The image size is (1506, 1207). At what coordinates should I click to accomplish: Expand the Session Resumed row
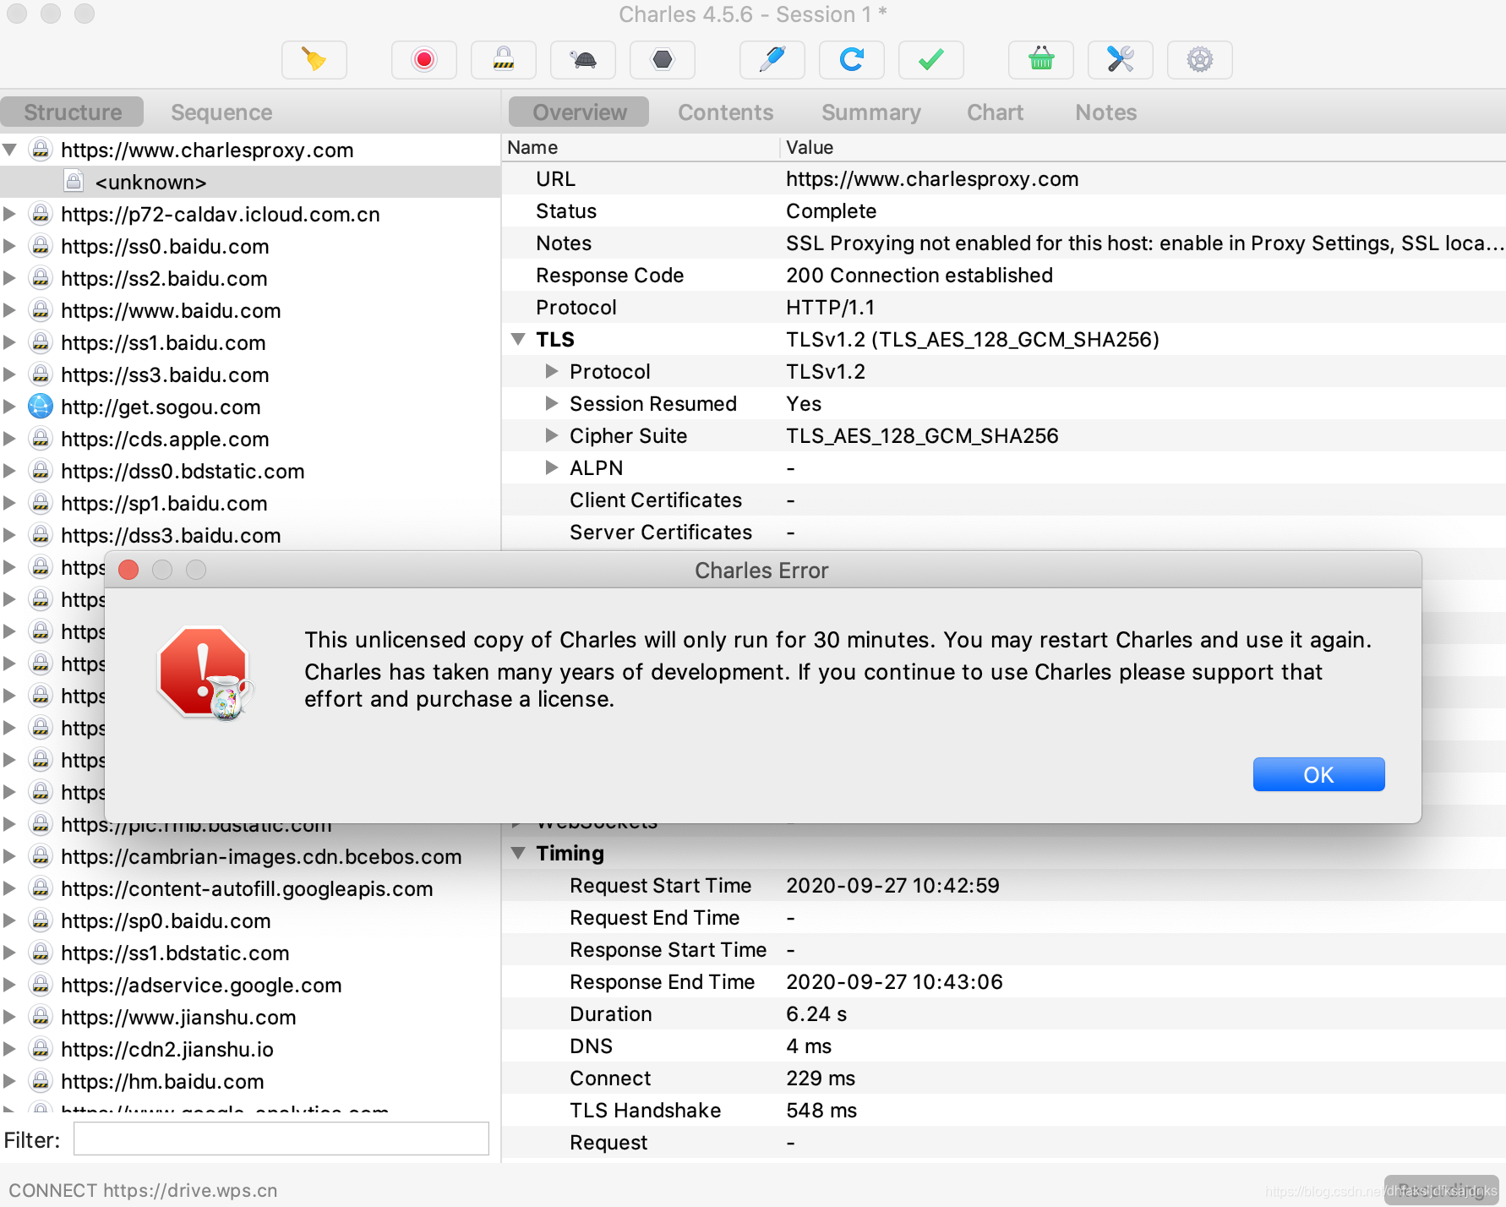[x=552, y=403]
